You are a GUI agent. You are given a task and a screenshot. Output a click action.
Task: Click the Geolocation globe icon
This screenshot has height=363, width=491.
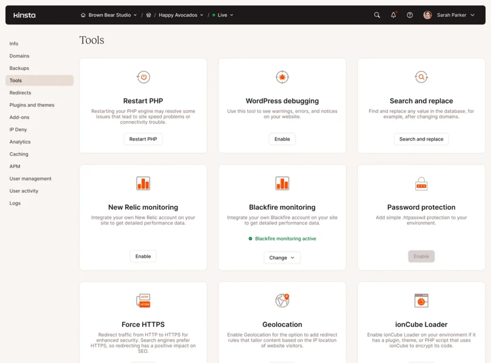coord(282,300)
